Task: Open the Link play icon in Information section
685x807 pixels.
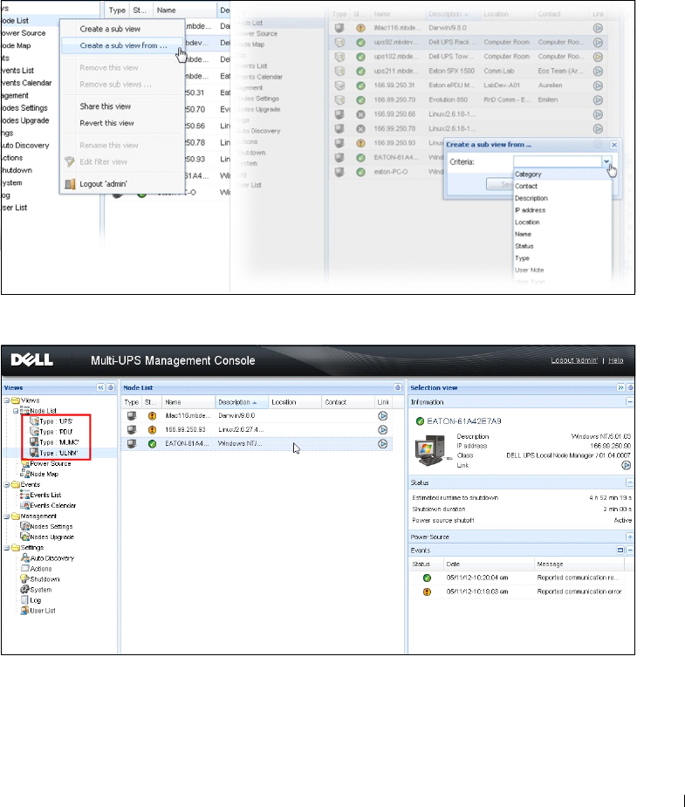Action: point(626,465)
